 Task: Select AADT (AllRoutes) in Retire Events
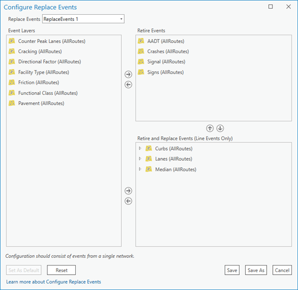166,41
